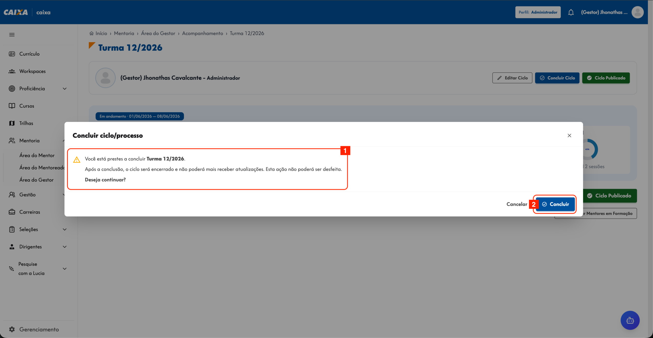This screenshot has width=653, height=338.
Task: Open Área do Gestor menu item
Action: coord(36,180)
